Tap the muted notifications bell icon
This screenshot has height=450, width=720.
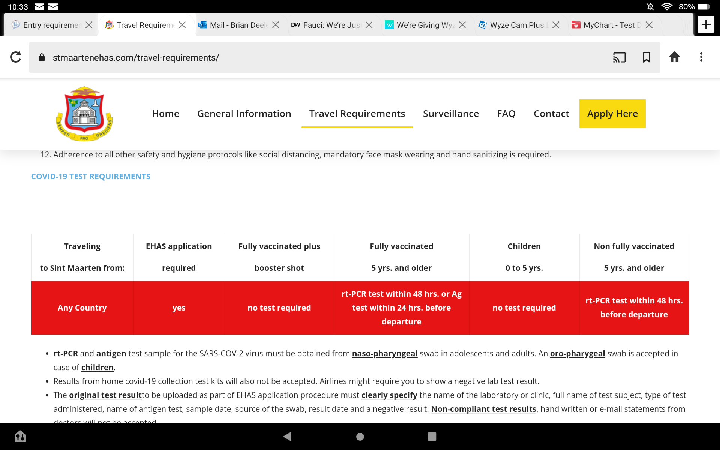click(650, 7)
